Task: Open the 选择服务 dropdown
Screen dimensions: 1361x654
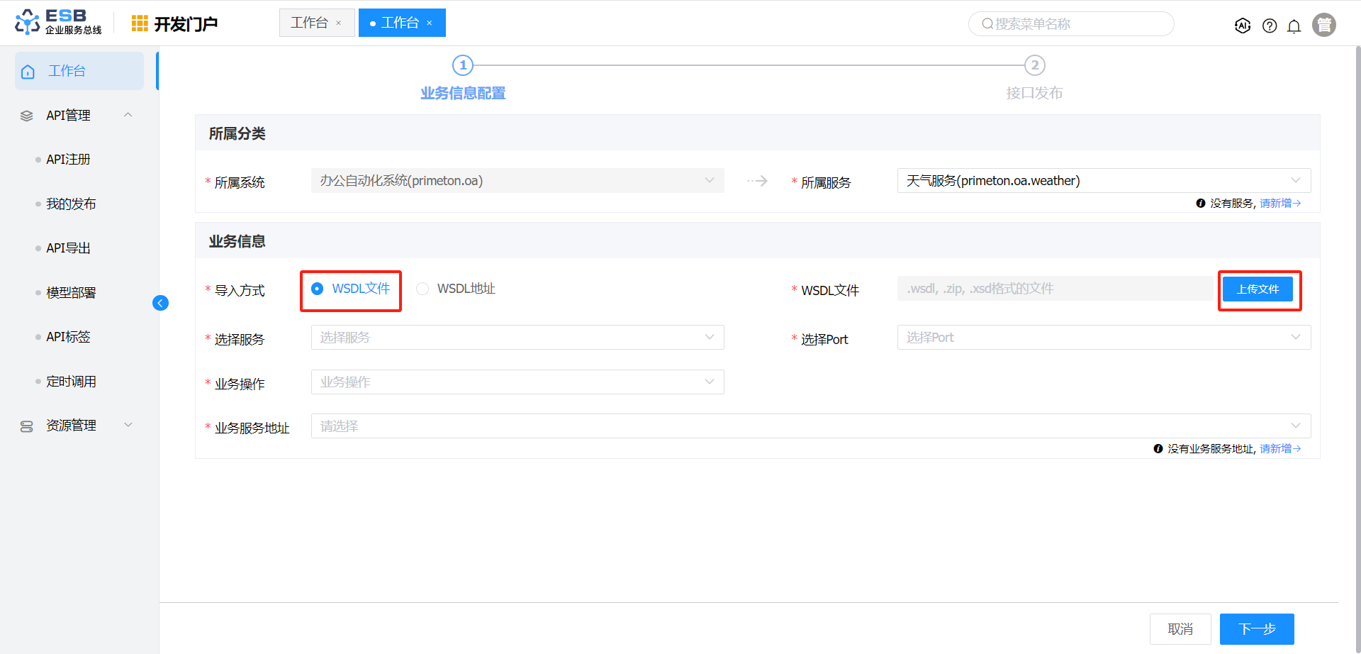Action: pos(517,338)
